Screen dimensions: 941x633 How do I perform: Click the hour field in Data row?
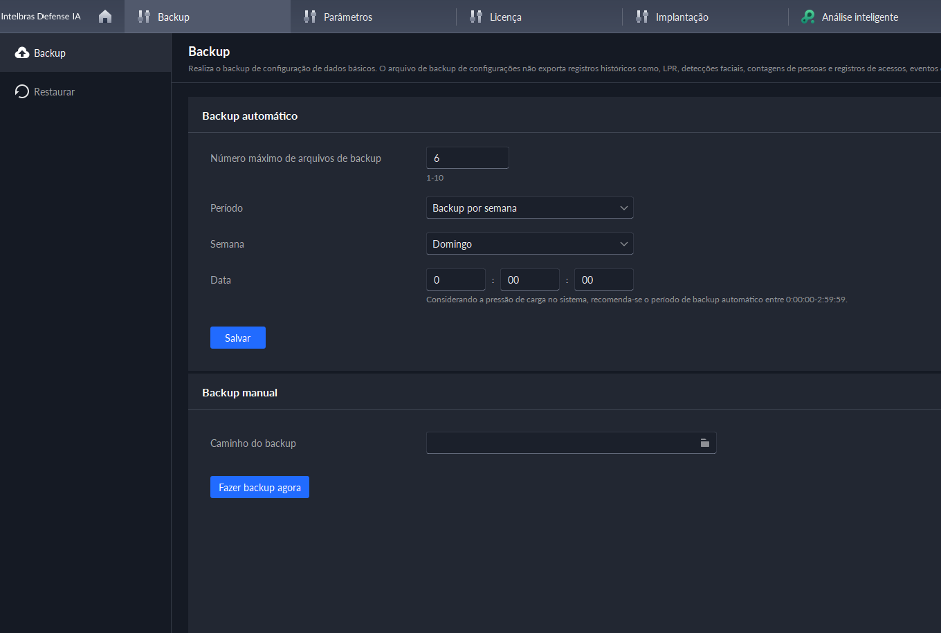[455, 280]
